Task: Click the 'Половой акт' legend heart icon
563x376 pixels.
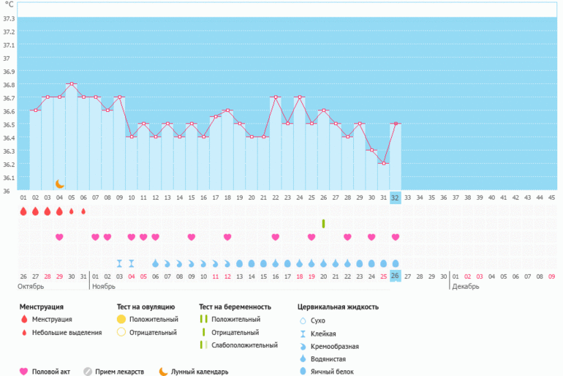Action: 23,372
